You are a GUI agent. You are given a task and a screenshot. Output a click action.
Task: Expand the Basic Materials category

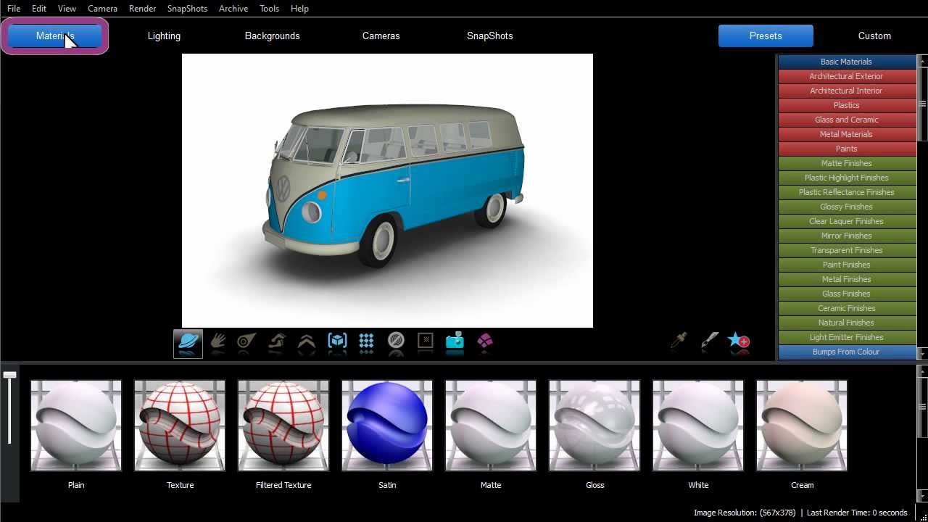847,62
